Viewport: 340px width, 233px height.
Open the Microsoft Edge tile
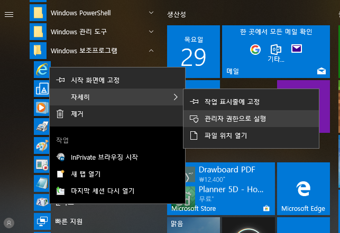[x=304, y=189]
